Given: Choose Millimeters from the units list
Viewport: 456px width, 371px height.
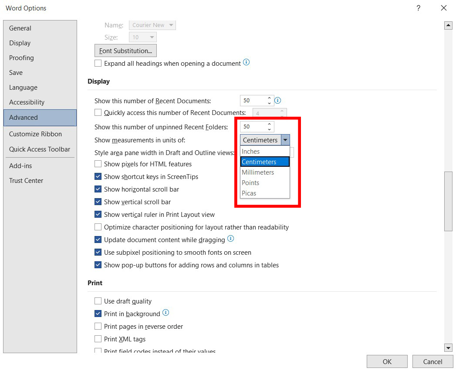Looking at the screenshot, I should pos(265,172).
